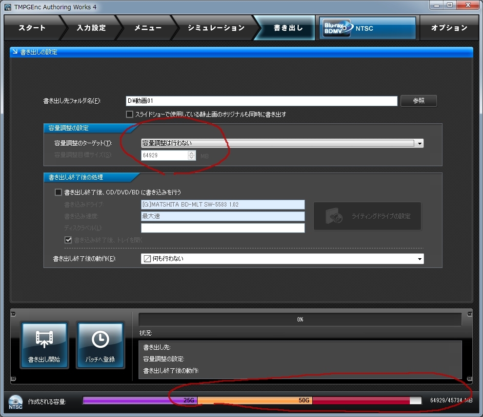The image size is (483, 417).
Task: Click the NTSC disc icon in status bar
Action: coord(16,402)
